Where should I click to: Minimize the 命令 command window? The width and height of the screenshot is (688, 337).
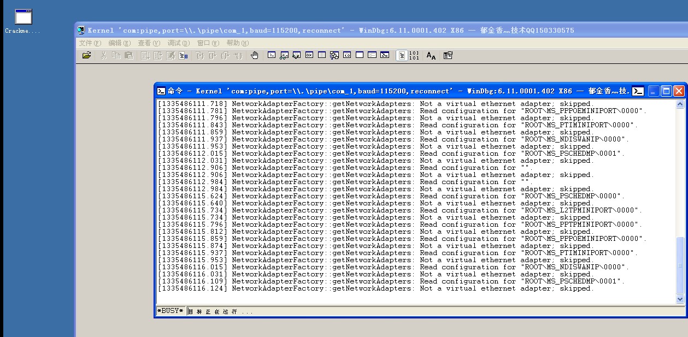[x=654, y=91]
